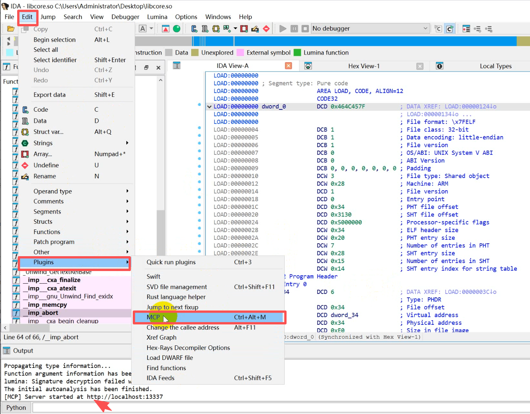The image size is (530, 414).
Task: Open the Lumina menu
Action: 157,17
